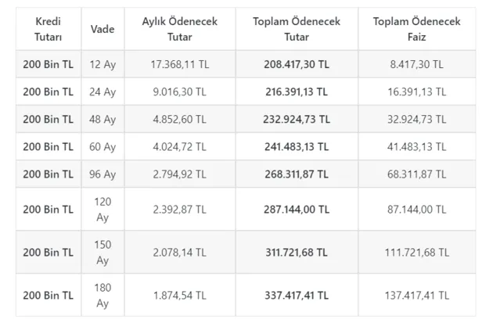Click the Kredi Tutarı column header

click(x=49, y=28)
